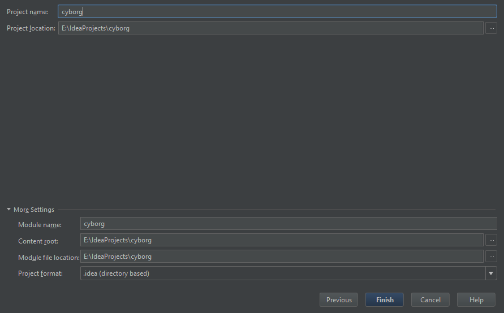This screenshot has height=313, width=504.
Task: Click the Module file location field
Action: click(282, 257)
